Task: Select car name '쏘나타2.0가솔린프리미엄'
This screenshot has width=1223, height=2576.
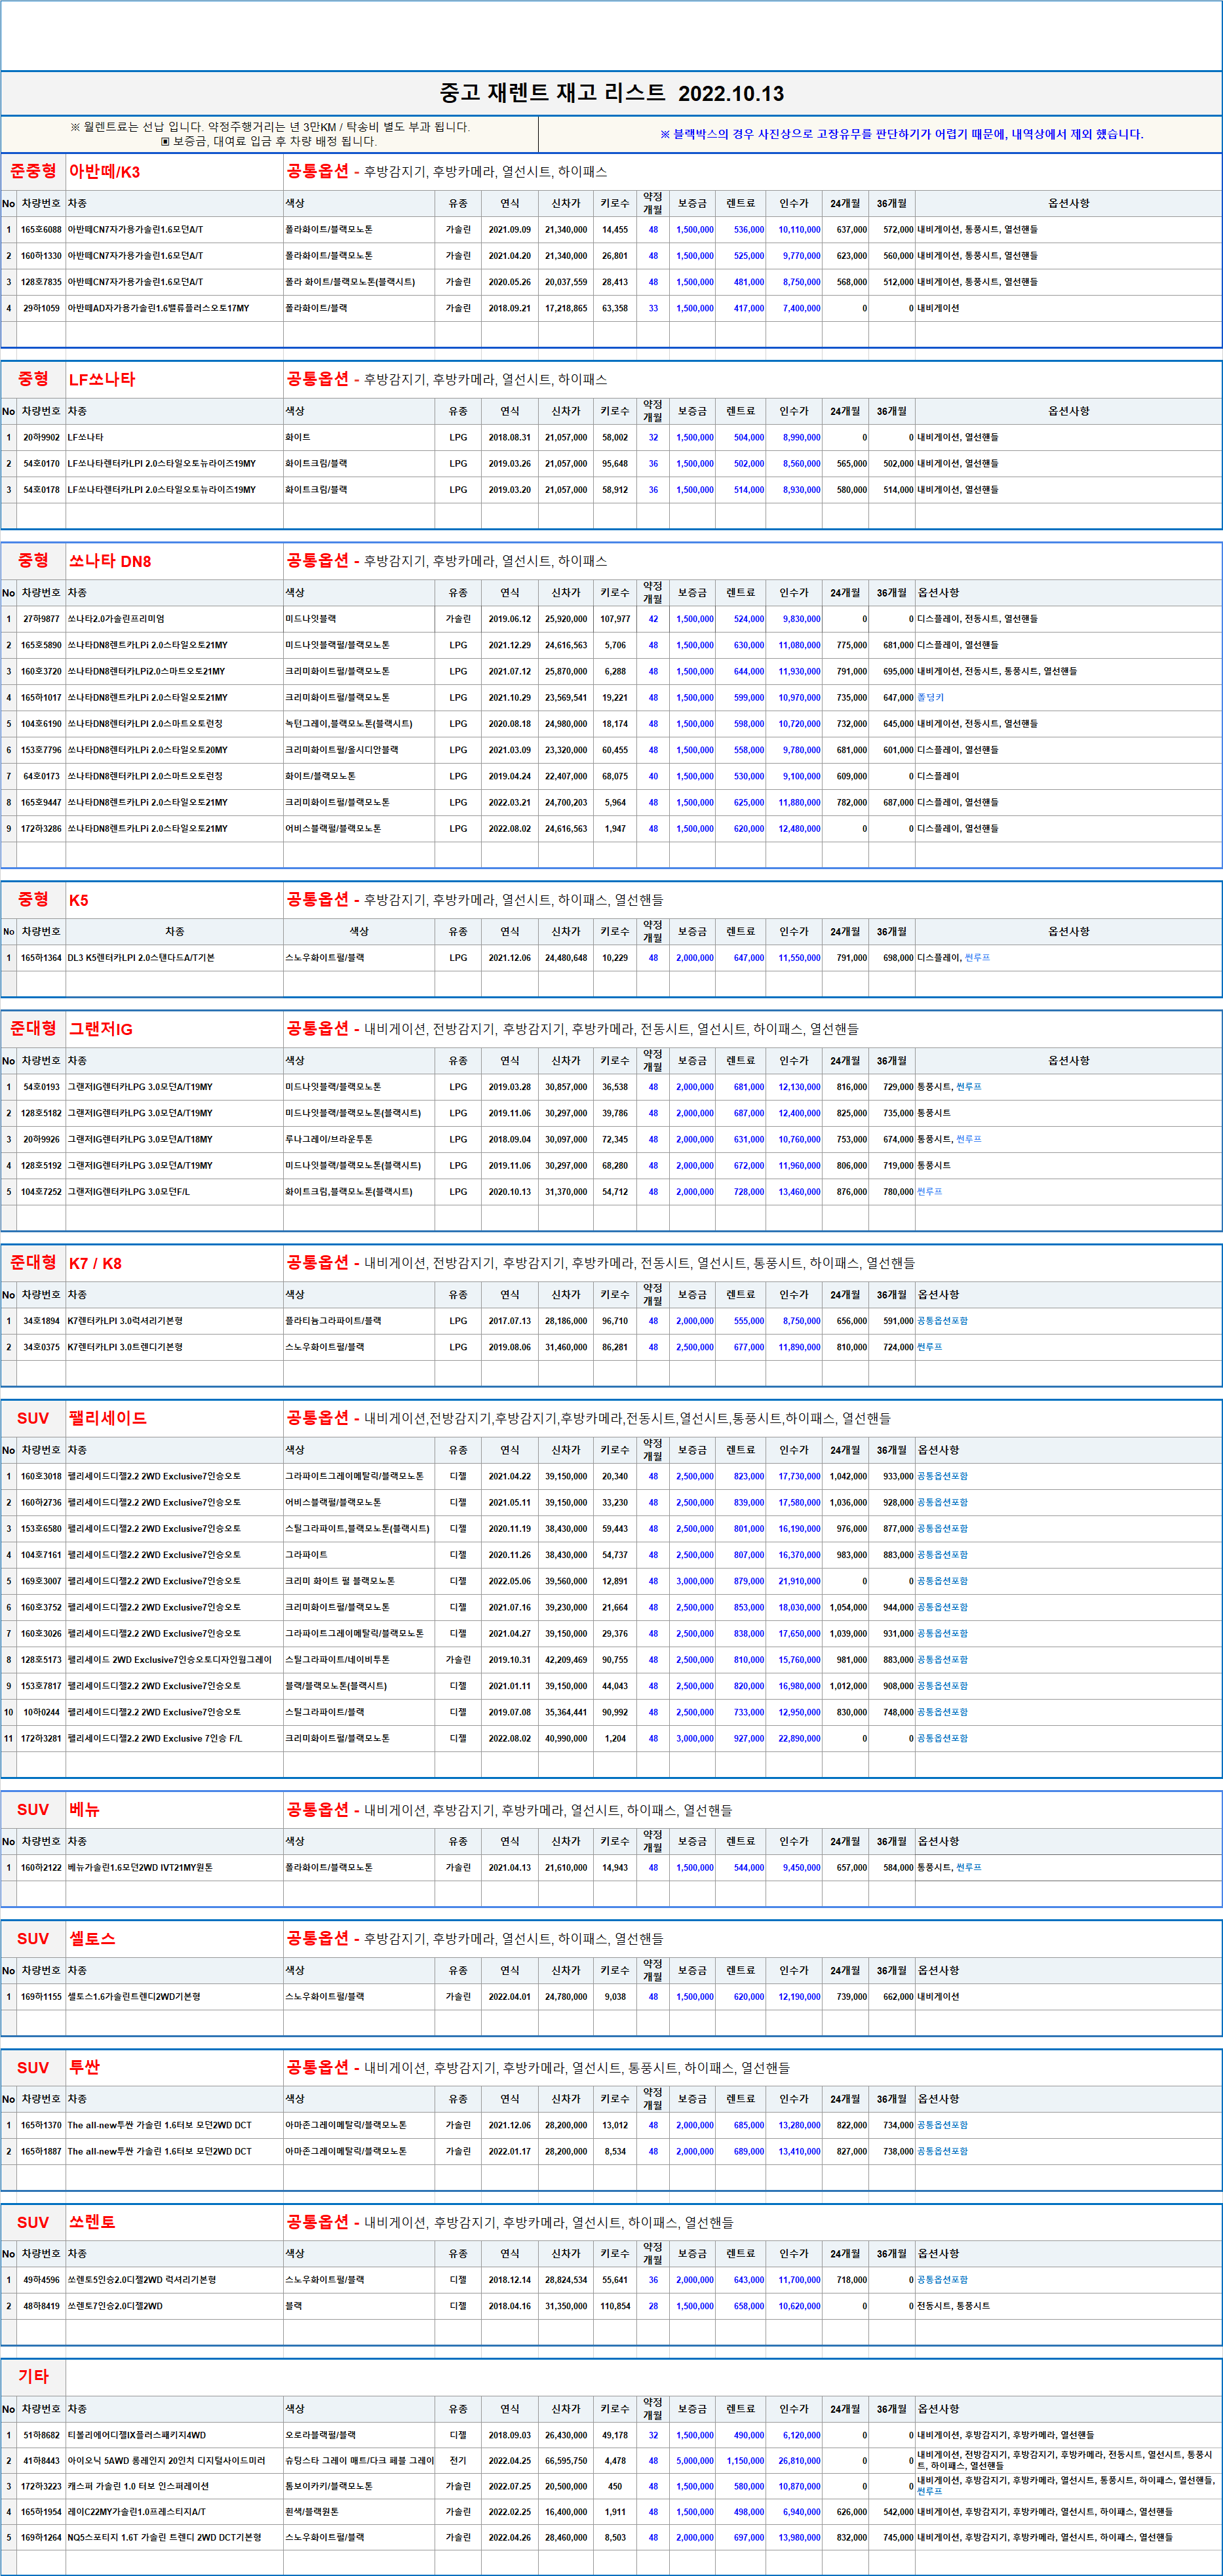Action: tap(116, 619)
